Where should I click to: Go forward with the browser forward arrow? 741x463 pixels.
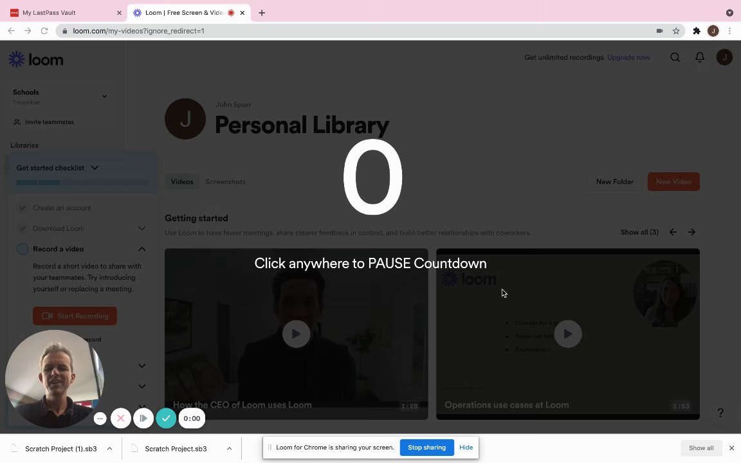pyautogui.click(x=28, y=31)
